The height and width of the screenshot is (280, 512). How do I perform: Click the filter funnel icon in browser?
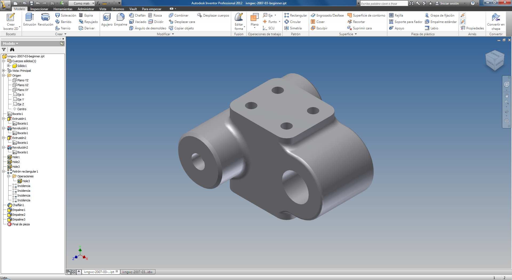pyautogui.click(x=4, y=50)
